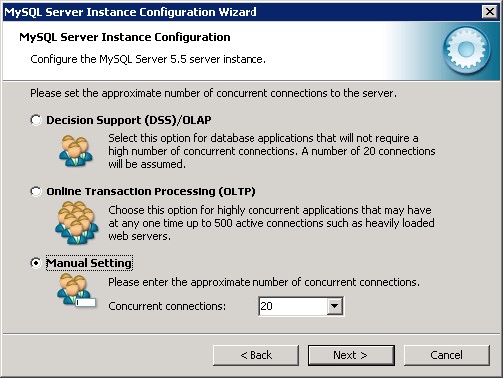Choose the Online Transaction Processing (OLTP) radio button
The height and width of the screenshot is (378, 503).
click(x=36, y=191)
